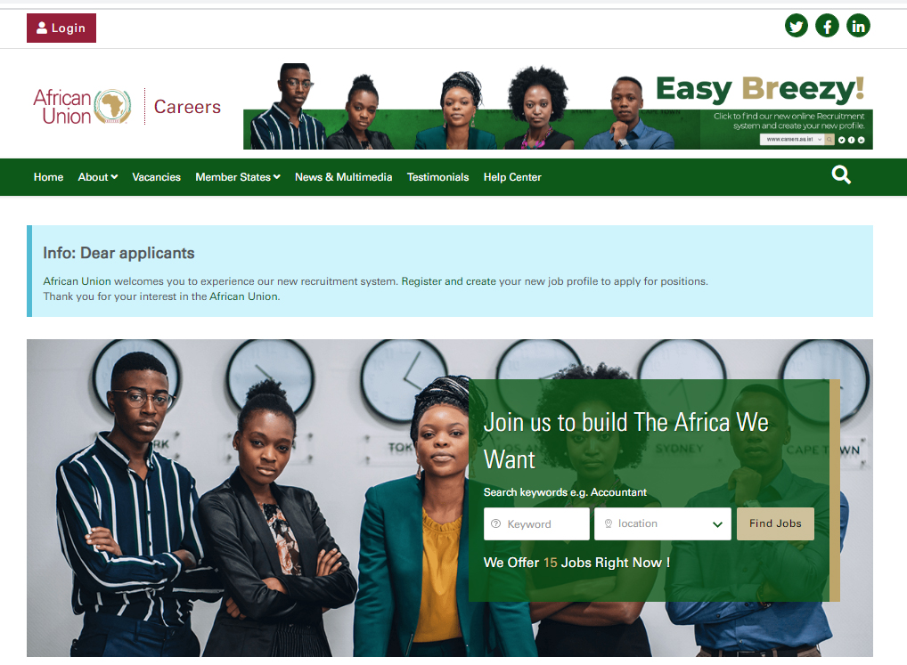Click the user icon on Login button
The width and height of the screenshot is (907, 665).
pyautogui.click(x=42, y=28)
